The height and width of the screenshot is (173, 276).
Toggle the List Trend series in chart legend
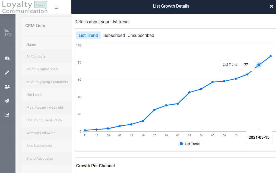tap(189, 144)
